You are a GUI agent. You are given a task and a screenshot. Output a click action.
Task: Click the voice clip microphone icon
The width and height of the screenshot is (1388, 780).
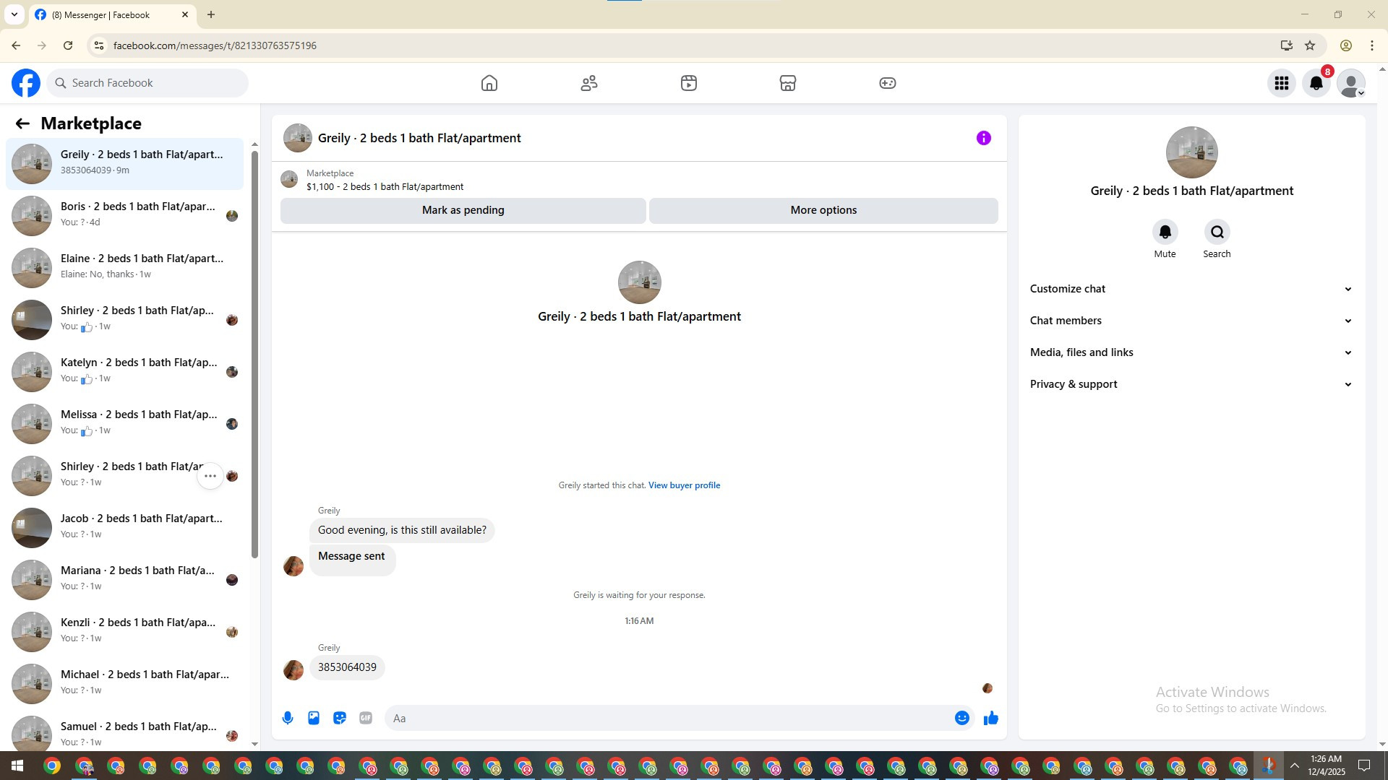pyautogui.click(x=288, y=718)
